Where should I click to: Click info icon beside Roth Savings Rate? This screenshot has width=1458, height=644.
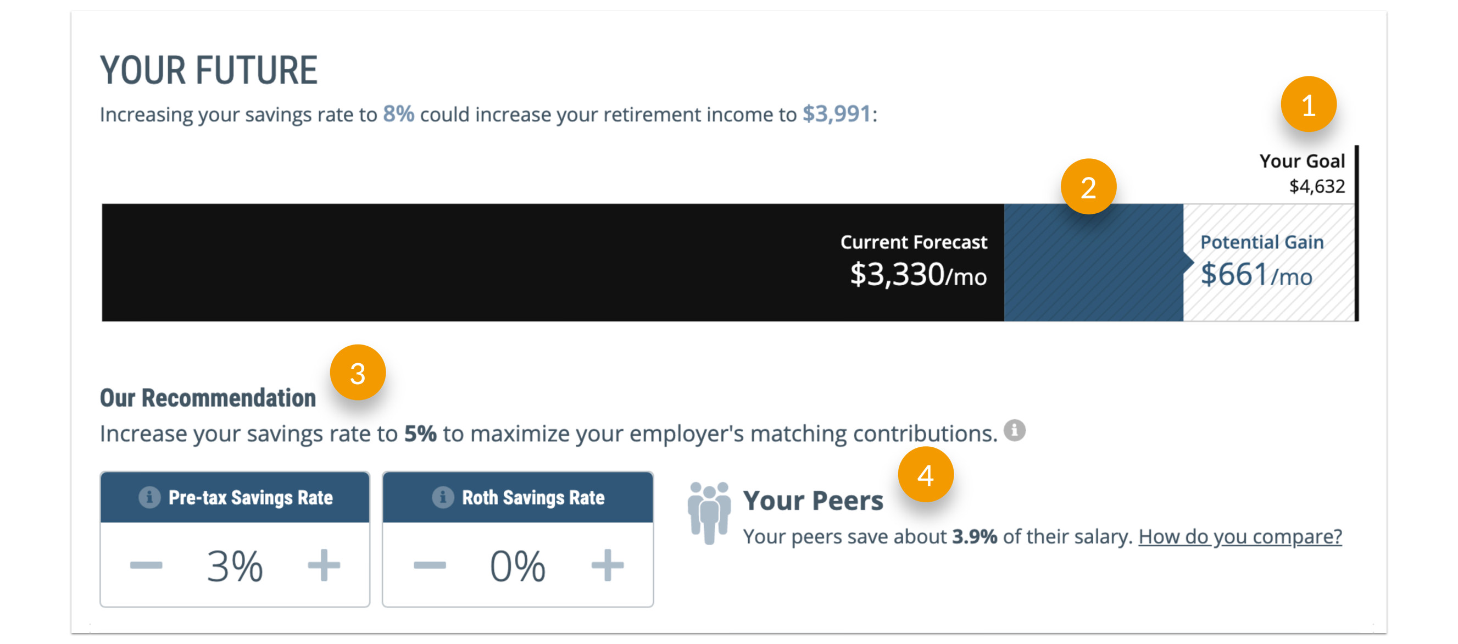point(443,497)
